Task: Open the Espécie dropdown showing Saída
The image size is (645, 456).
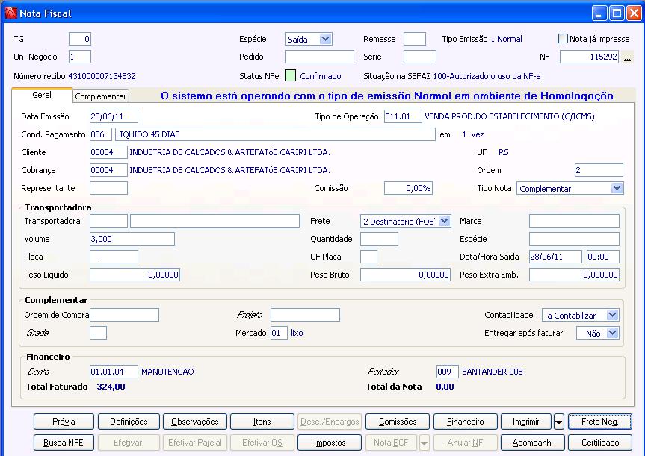Action: coord(325,39)
